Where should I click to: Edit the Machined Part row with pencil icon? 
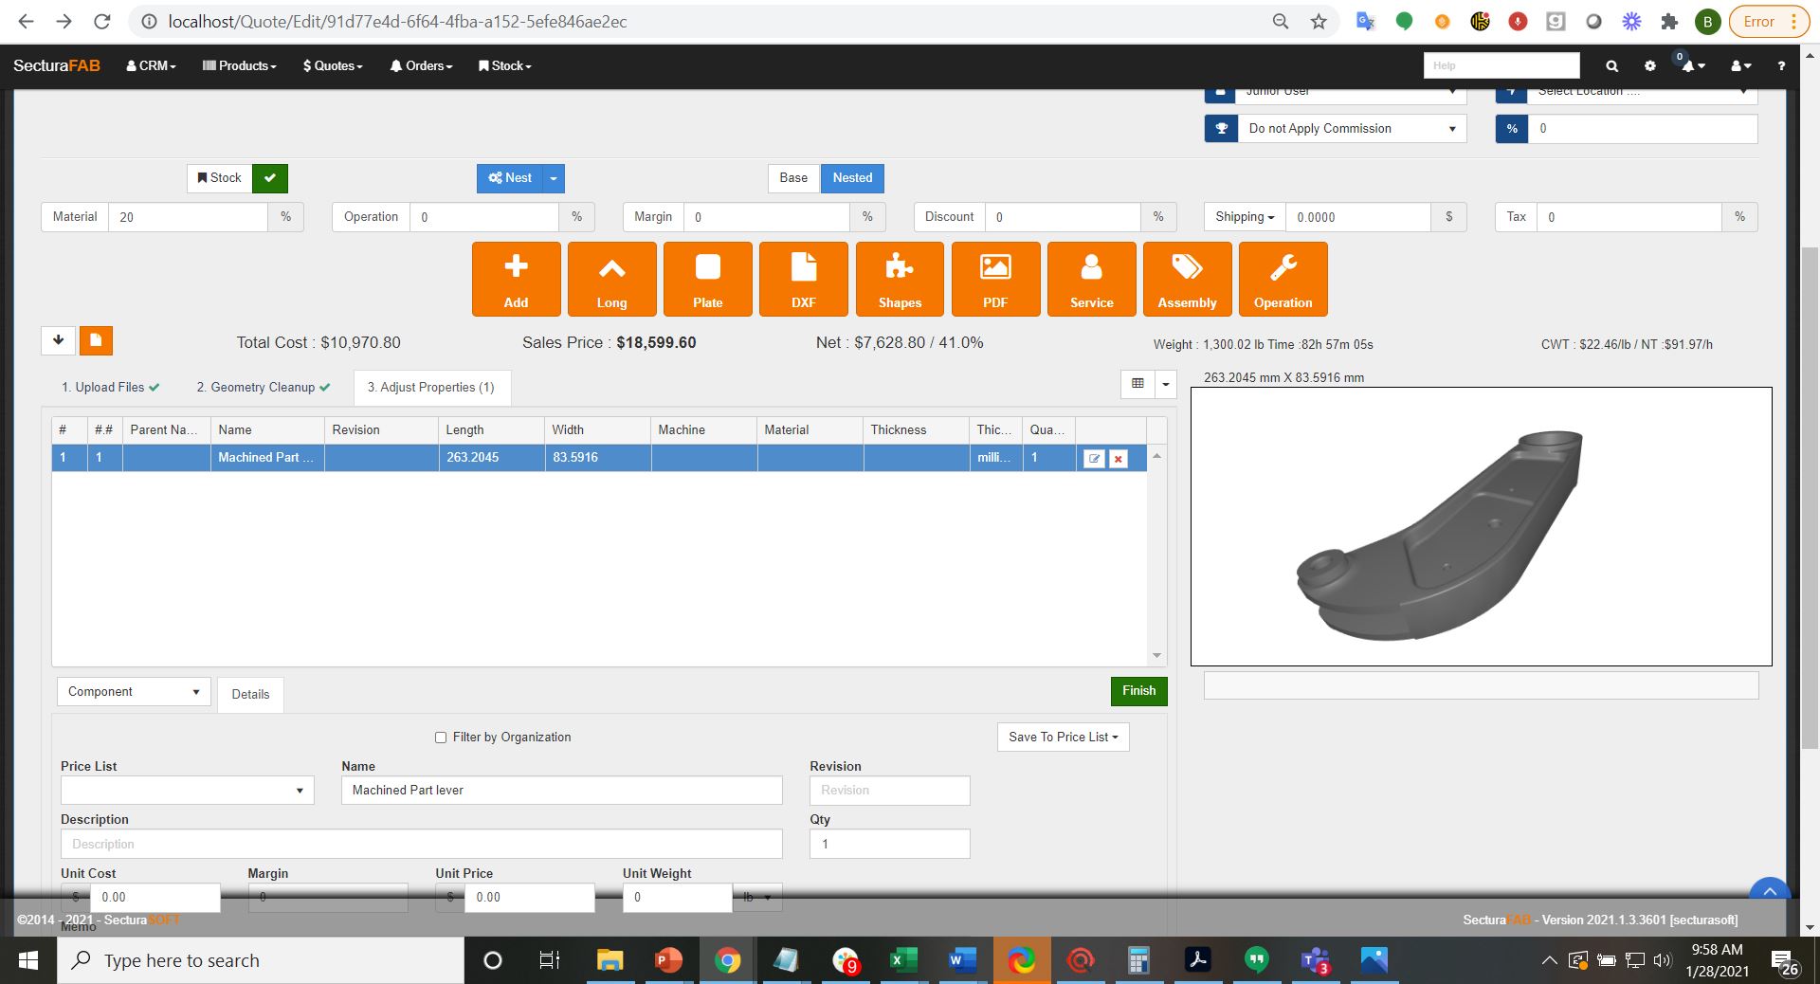pos(1095,458)
